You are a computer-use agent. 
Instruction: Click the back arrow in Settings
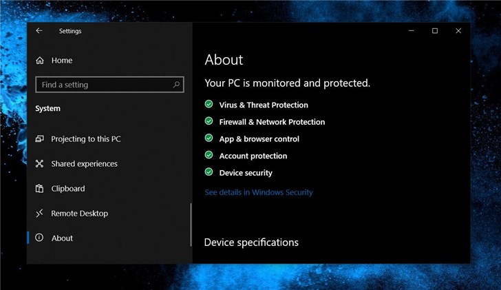pyautogui.click(x=39, y=31)
